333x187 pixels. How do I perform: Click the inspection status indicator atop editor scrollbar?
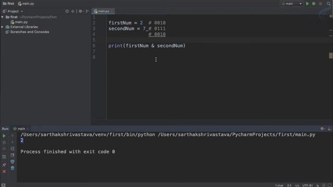click(x=331, y=16)
